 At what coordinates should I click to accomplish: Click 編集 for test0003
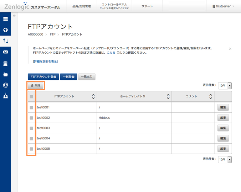(x=223, y=128)
